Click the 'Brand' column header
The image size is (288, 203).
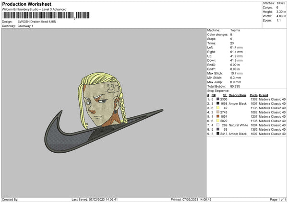pyautogui.click(x=264, y=95)
